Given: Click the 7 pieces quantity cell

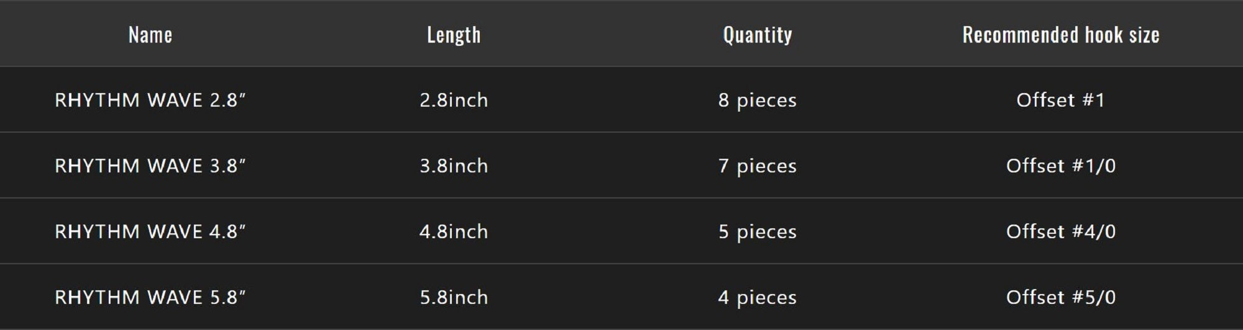Looking at the screenshot, I should tap(758, 166).
